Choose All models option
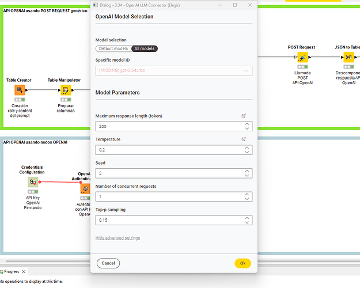Image resolution: width=360 pixels, height=288 pixels. coord(145,48)
